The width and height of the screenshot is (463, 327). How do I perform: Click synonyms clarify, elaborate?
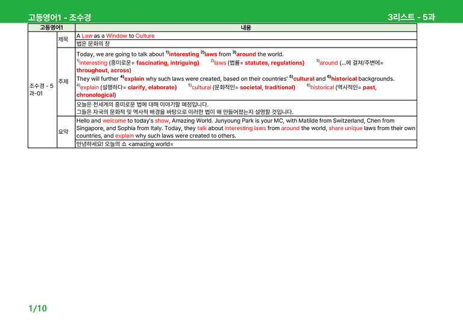pos(152,87)
